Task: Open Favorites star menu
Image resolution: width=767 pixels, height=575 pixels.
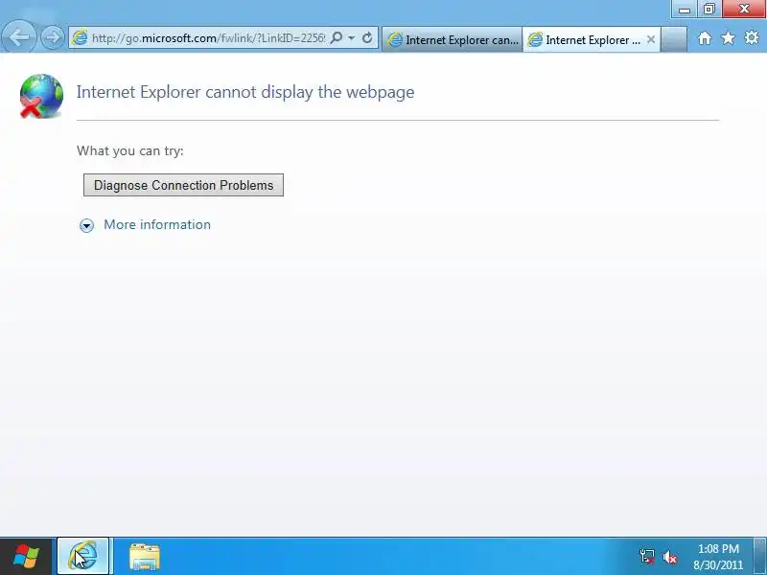Action: (x=728, y=37)
